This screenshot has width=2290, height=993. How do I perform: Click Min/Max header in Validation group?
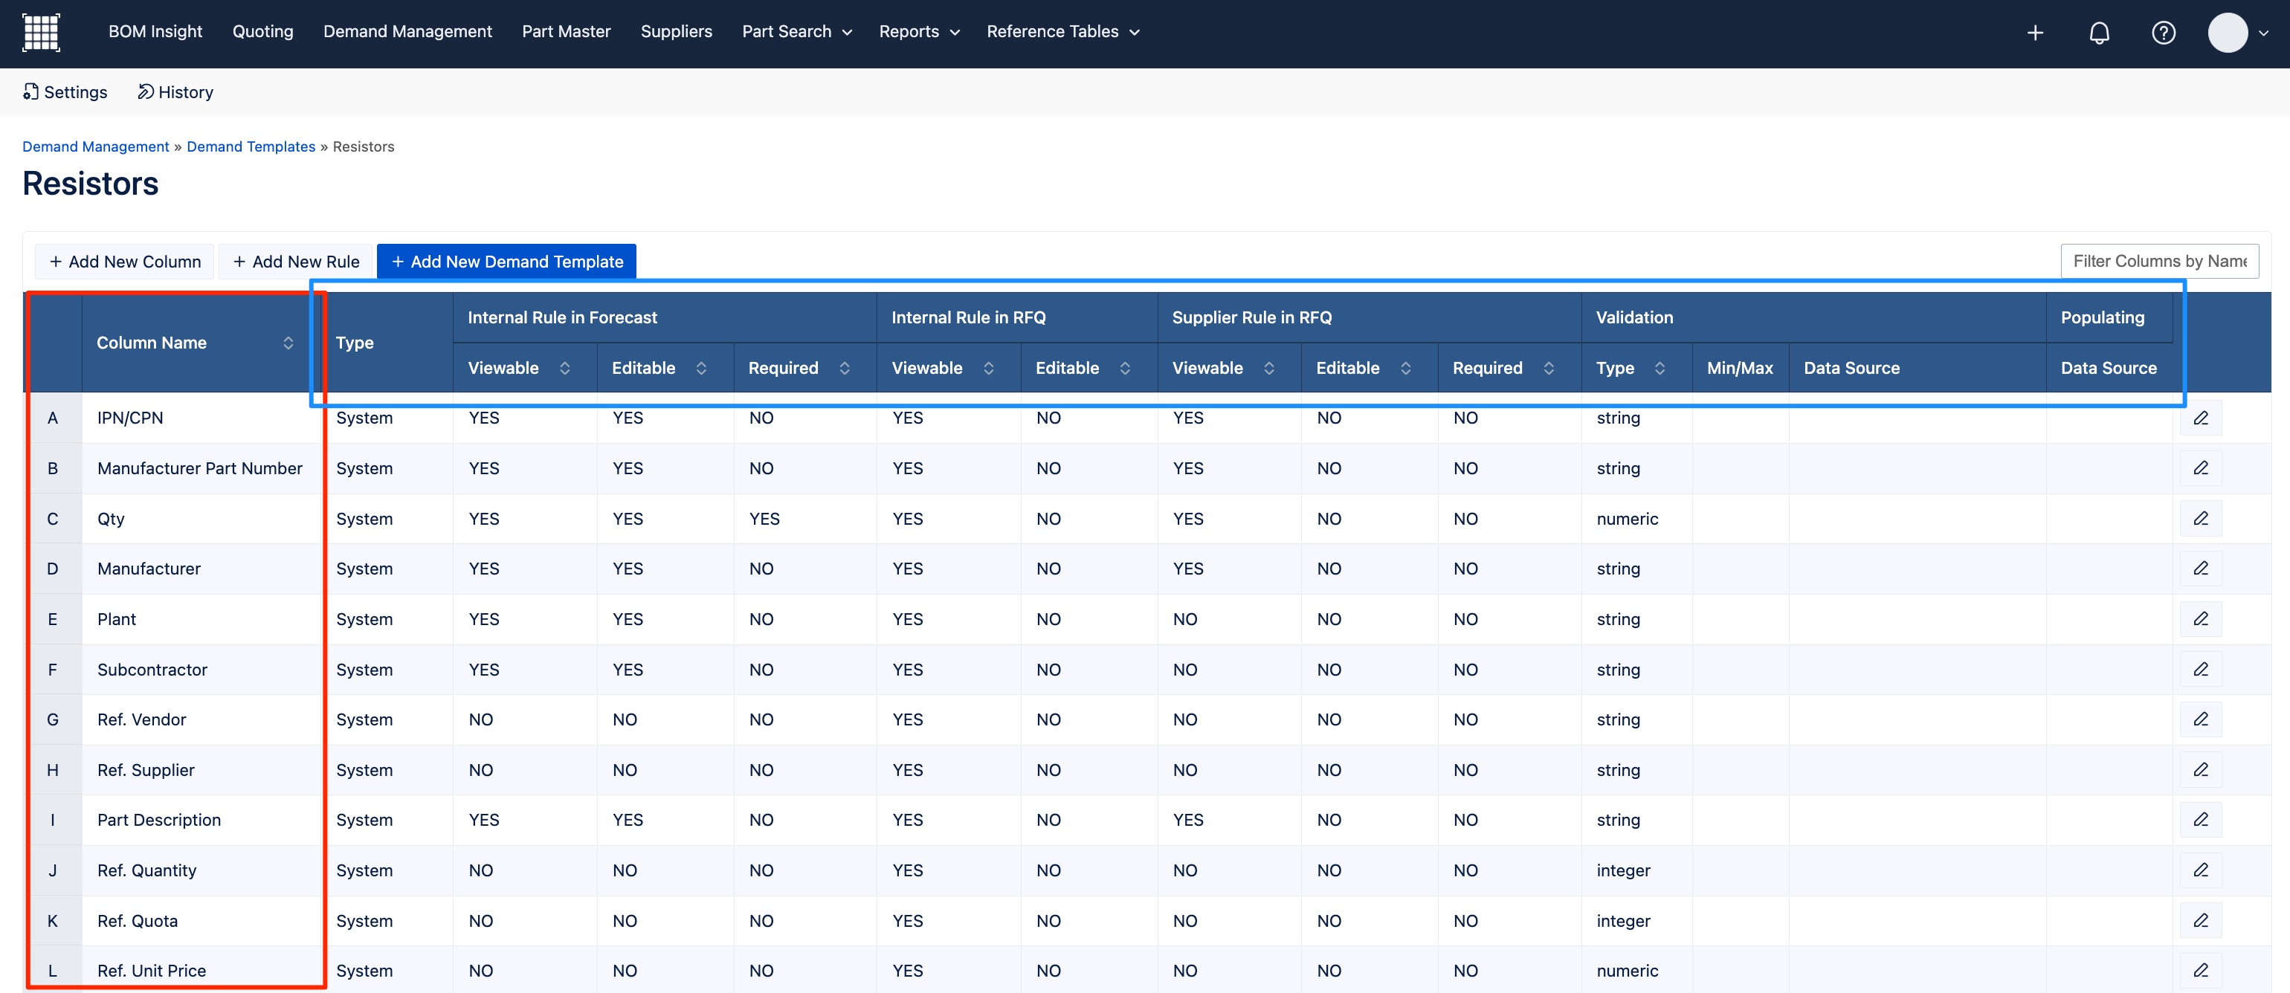[1740, 368]
